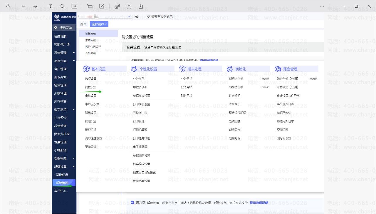The image size is (376, 214).
Task: Extract text from image (OCR)
Action: tap(129, 6)
